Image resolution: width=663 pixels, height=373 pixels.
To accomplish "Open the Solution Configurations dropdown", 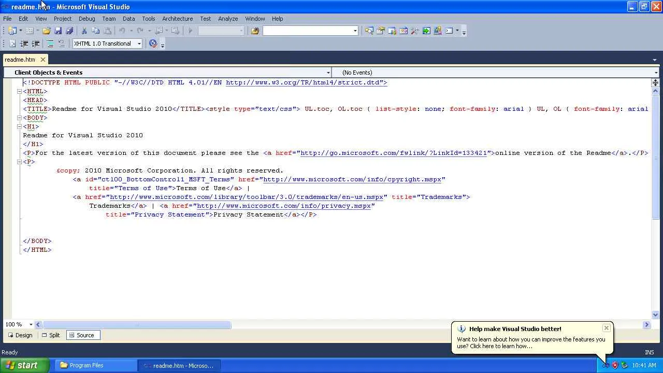I will [221, 31].
